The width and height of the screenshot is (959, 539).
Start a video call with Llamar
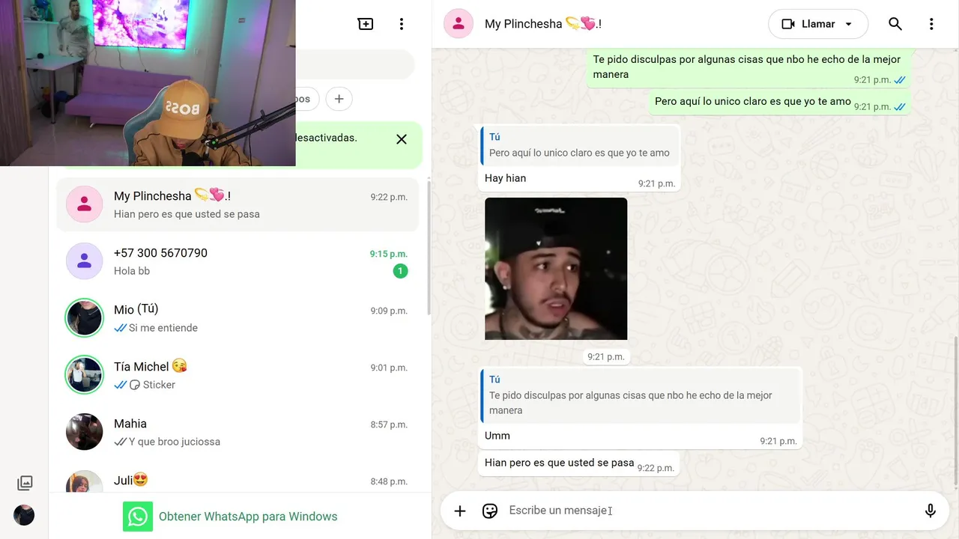click(x=809, y=24)
